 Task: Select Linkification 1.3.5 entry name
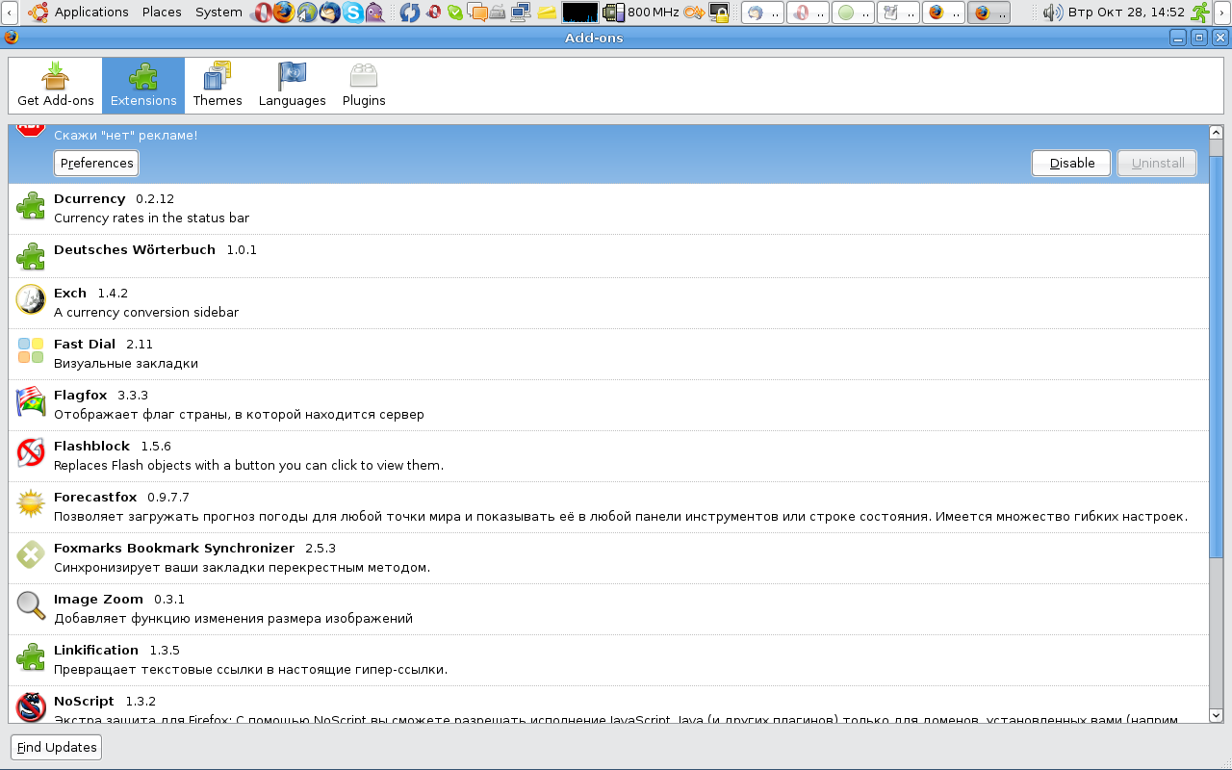116,650
